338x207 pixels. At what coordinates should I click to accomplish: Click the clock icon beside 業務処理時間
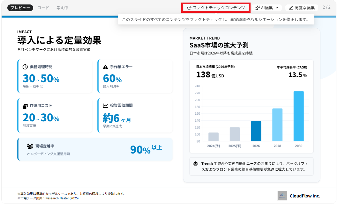click(x=25, y=67)
